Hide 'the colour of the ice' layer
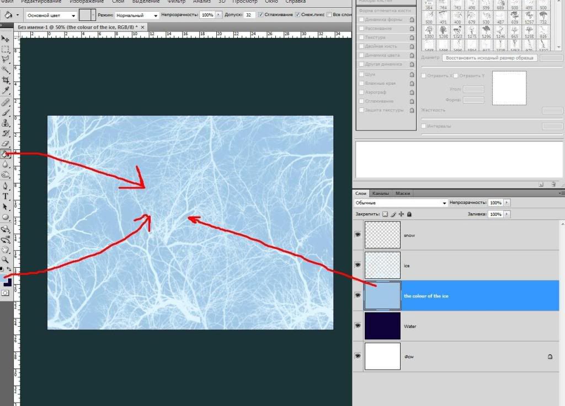 [x=358, y=295]
